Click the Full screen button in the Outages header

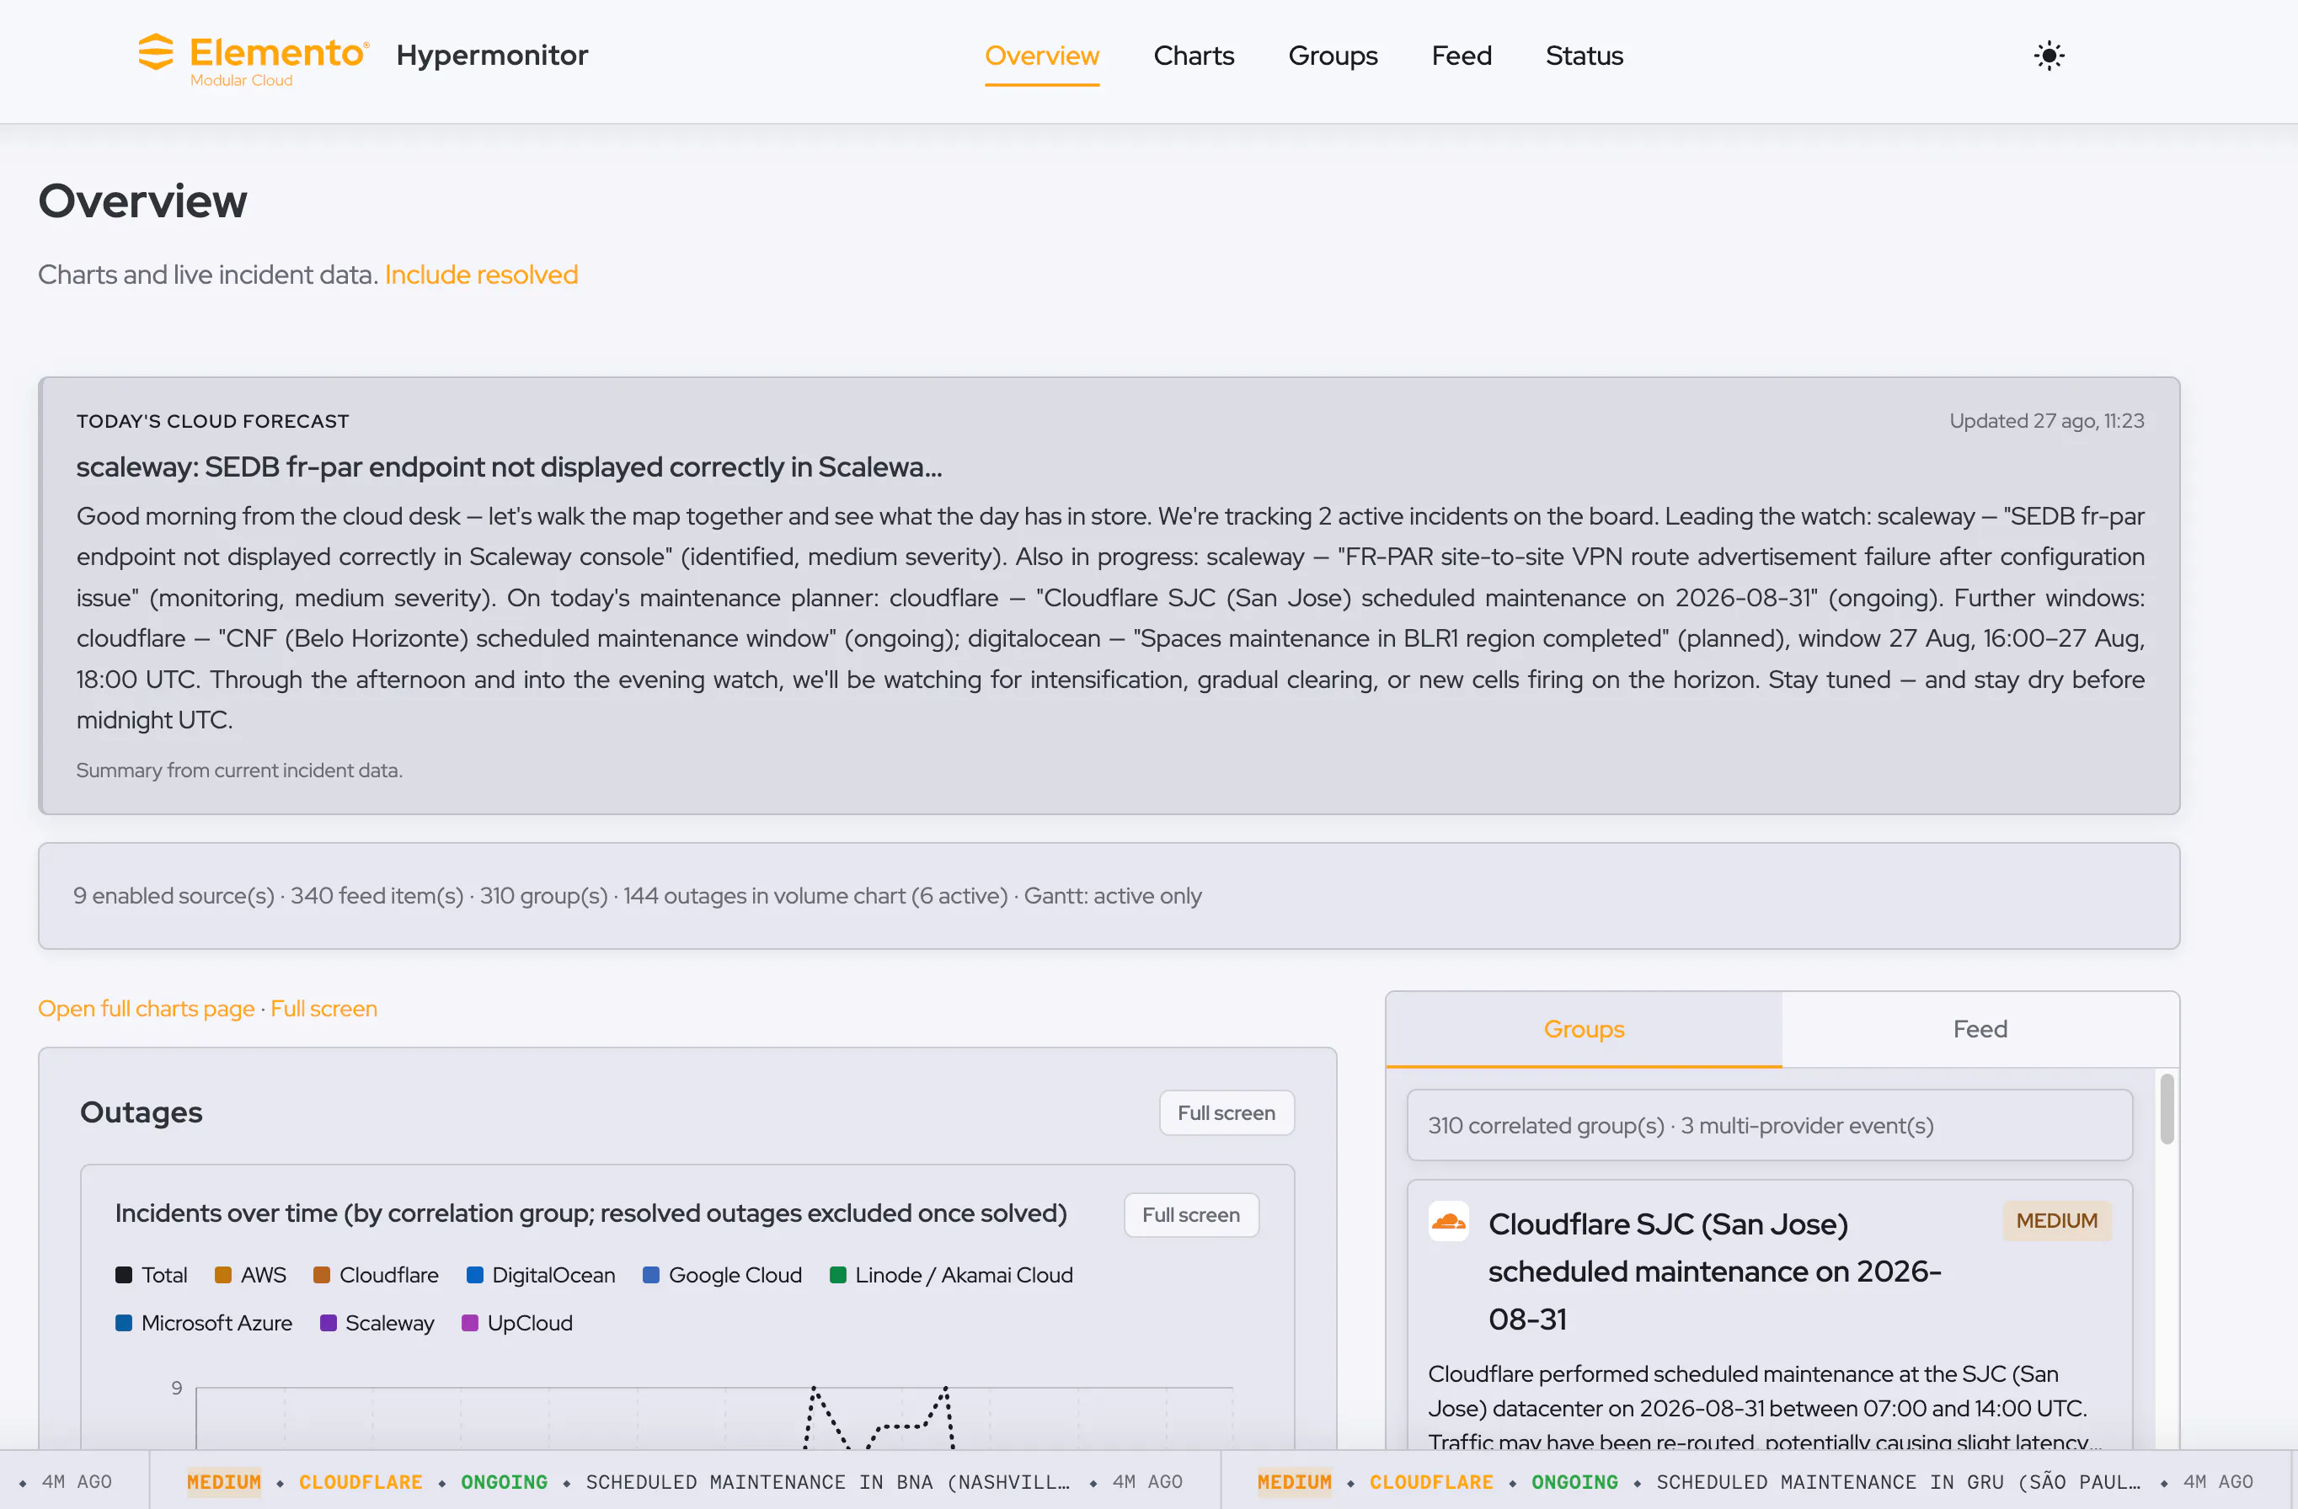[1226, 1112]
